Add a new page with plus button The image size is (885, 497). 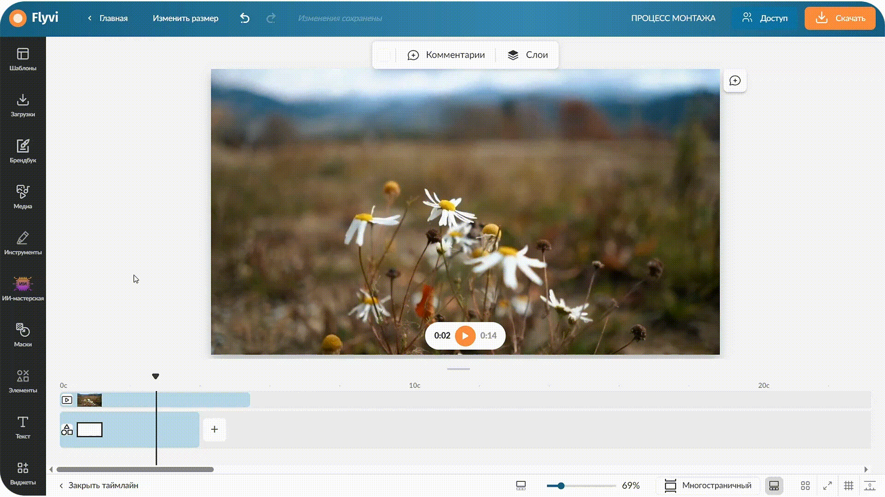click(214, 429)
